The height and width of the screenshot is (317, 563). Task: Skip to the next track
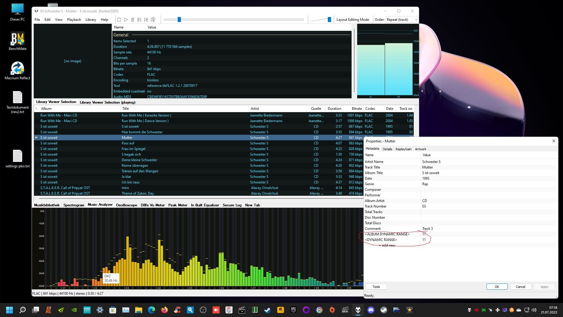click(146, 20)
